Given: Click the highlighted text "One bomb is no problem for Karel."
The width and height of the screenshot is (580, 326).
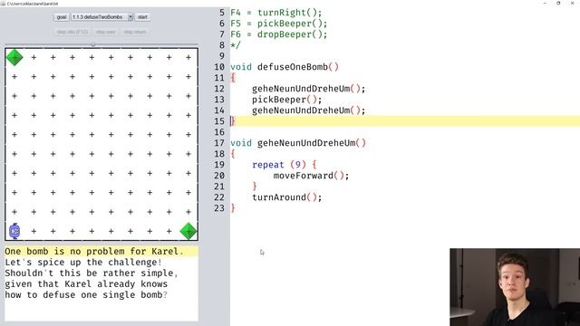Looking at the screenshot, I should click(x=94, y=252).
